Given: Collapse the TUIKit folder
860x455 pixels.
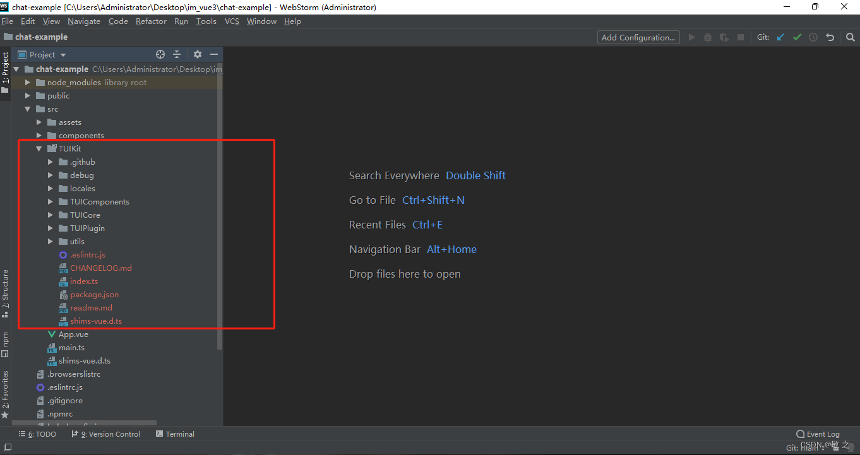Looking at the screenshot, I should [x=39, y=149].
